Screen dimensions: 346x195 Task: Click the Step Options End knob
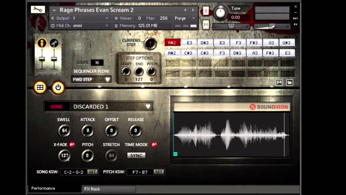(139, 71)
